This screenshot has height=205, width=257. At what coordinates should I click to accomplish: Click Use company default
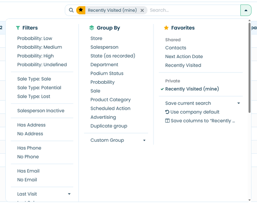[x=192, y=112]
